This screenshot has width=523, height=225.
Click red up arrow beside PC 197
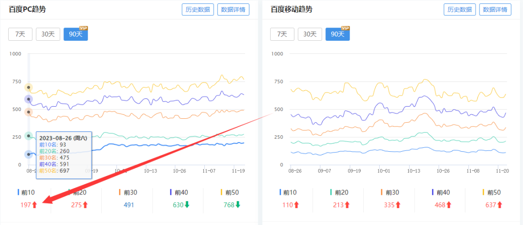click(x=34, y=205)
